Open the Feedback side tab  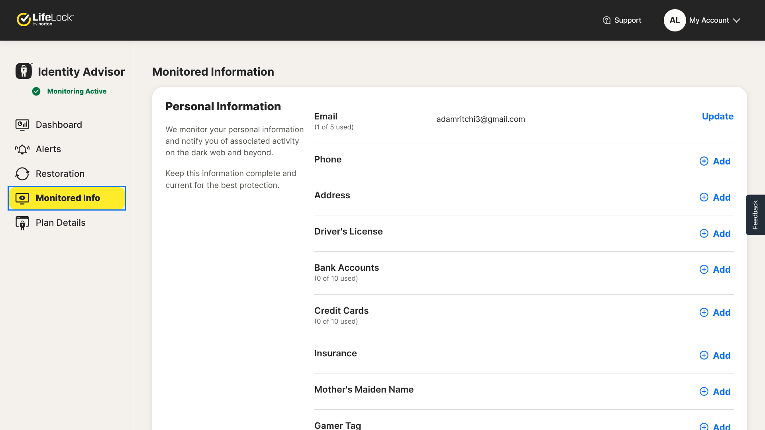(755, 215)
